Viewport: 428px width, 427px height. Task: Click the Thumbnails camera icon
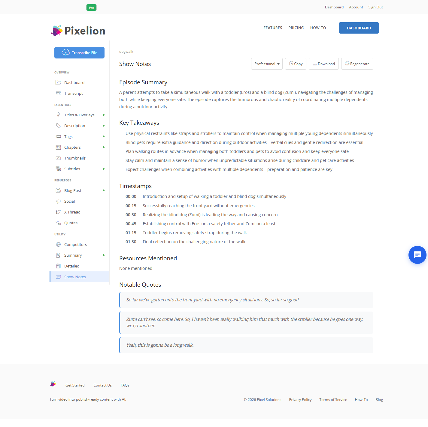[58, 158]
